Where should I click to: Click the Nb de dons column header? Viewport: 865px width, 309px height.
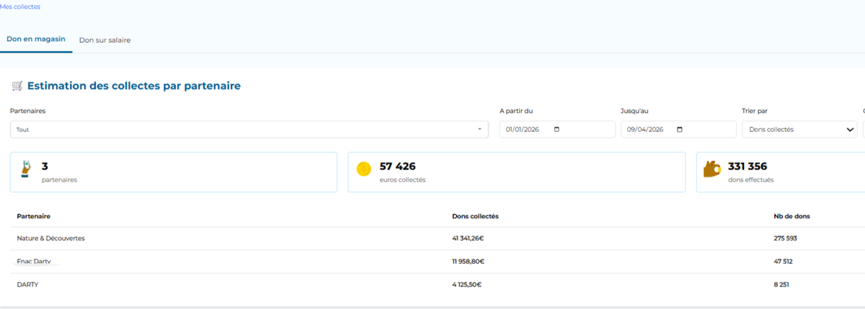click(x=792, y=216)
